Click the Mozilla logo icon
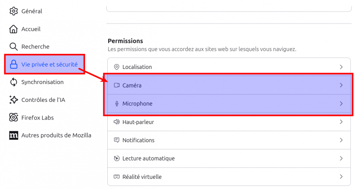Viewport: 356px width, 189px height. [13, 135]
